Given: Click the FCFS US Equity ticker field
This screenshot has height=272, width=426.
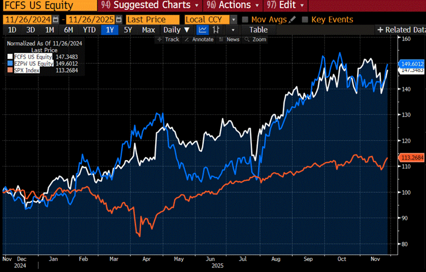Looking at the screenshot, I should (x=50, y=5).
